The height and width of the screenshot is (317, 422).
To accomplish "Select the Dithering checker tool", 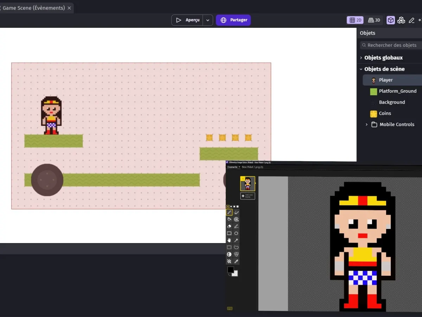I will 229,261.
